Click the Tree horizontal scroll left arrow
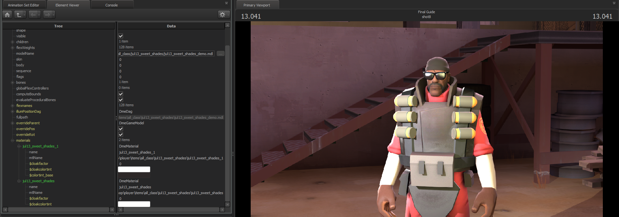Image resolution: width=619 pixels, height=217 pixels. click(5, 210)
